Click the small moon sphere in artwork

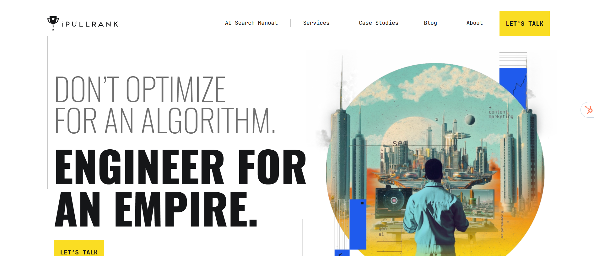[470, 120]
